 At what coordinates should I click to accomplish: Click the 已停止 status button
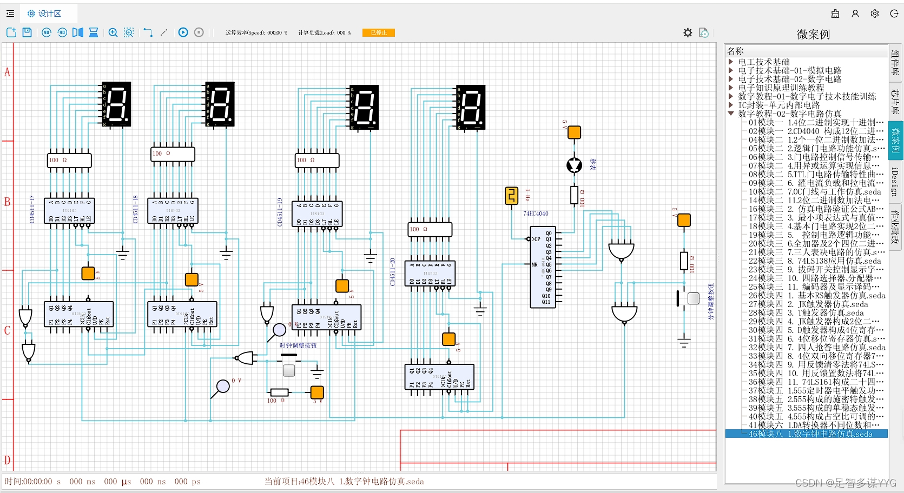pos(379,32)
